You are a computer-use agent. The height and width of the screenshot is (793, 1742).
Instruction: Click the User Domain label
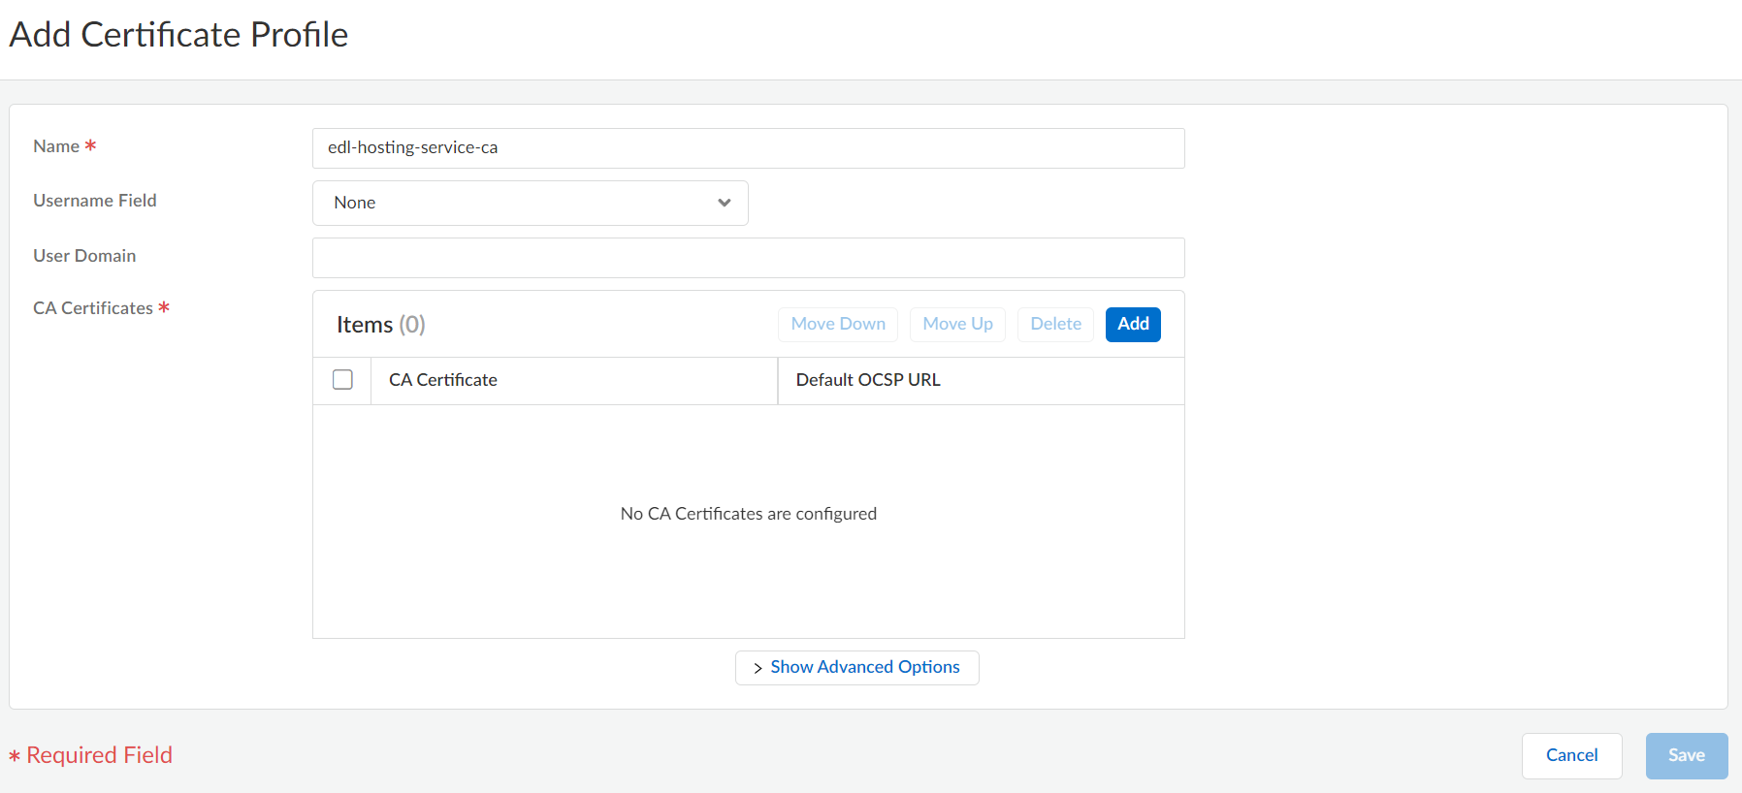(x=84, y=256)
